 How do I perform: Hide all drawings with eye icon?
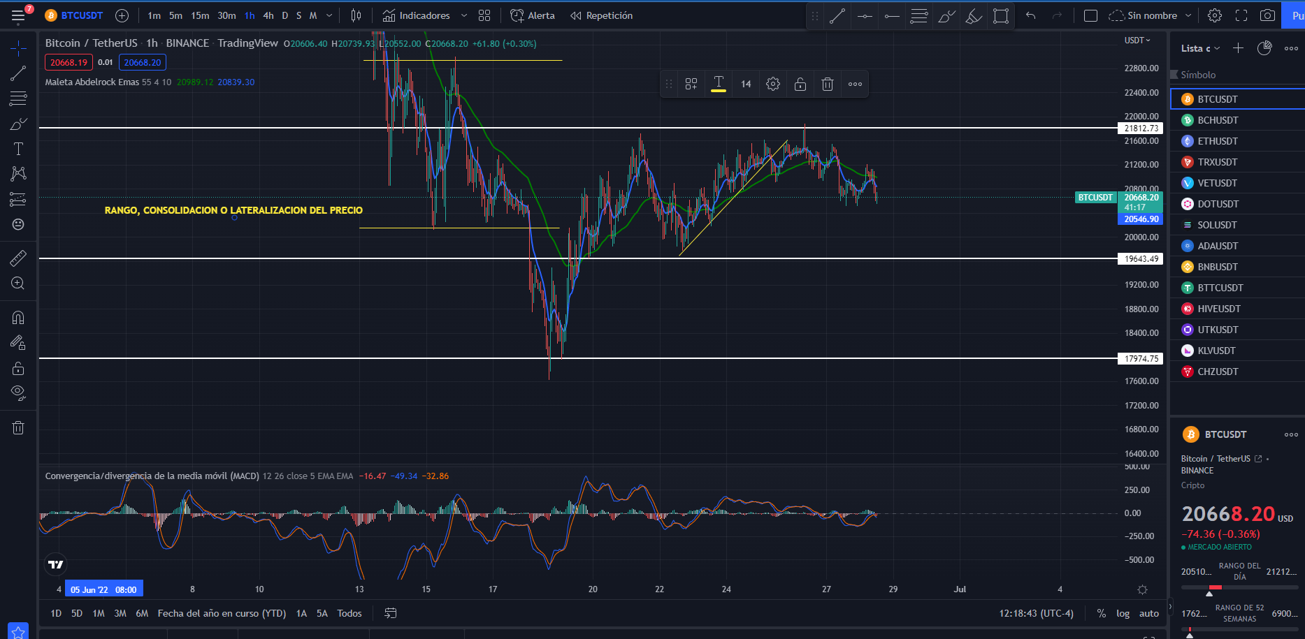(x=18, y=393)
